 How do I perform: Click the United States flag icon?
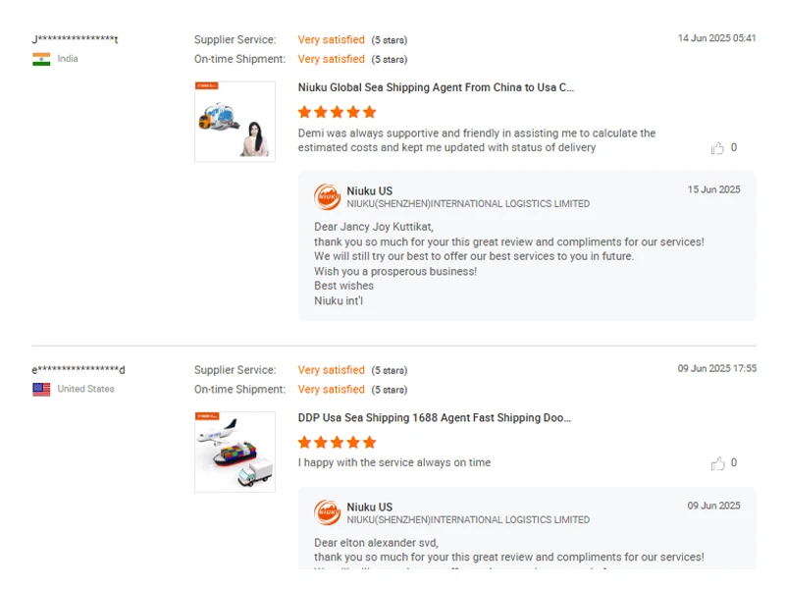click(41, 390)
